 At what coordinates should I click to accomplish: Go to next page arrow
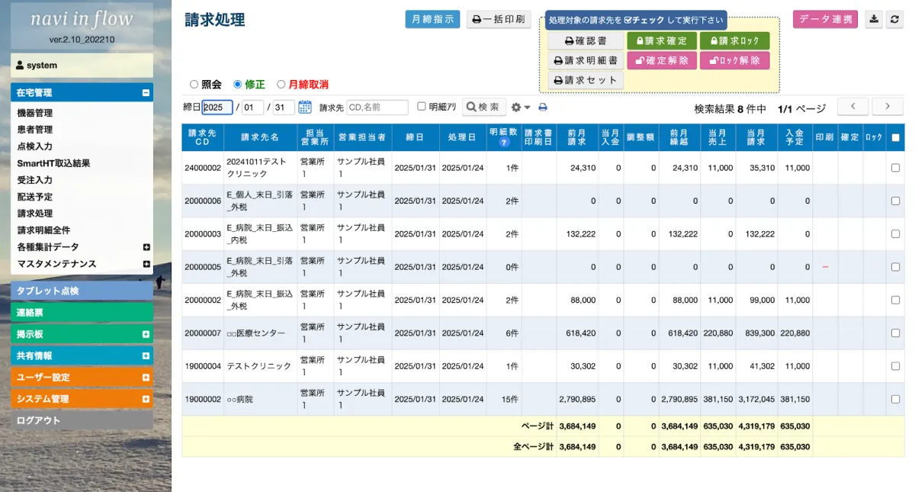(x=888, y=107)
